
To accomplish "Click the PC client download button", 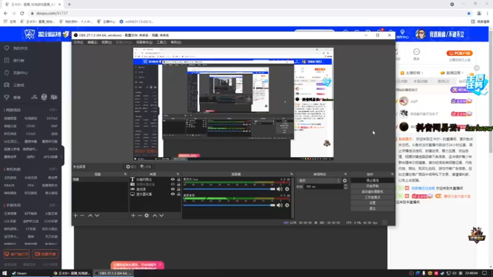I will coord(459,54).
